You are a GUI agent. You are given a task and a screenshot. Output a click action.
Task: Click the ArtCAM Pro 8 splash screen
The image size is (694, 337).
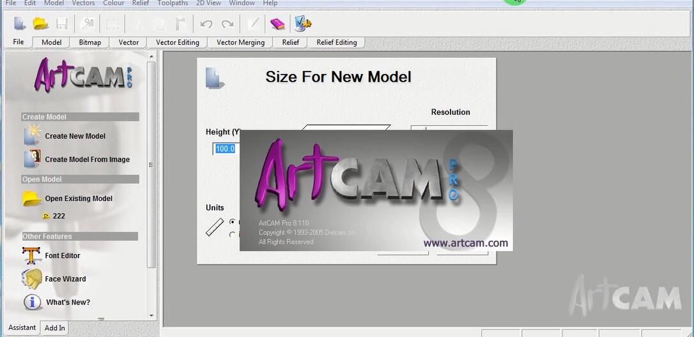376,191
